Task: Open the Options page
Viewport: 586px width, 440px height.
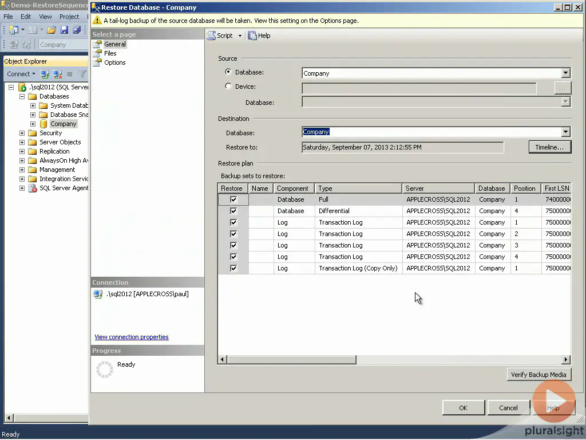Action: (x=114, y=62)
